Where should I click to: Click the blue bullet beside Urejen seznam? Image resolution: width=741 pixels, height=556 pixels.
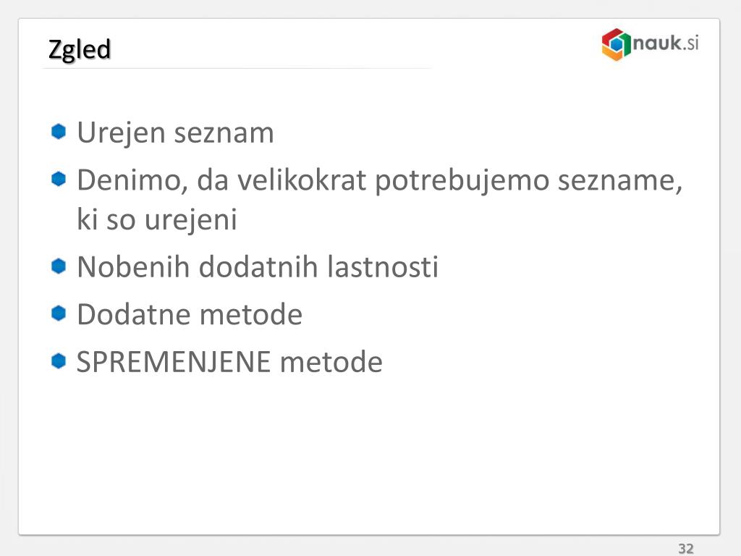(x=59, y=132)
